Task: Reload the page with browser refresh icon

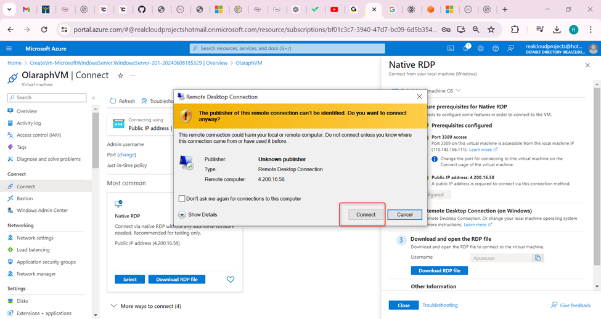Action: (44, 30)
